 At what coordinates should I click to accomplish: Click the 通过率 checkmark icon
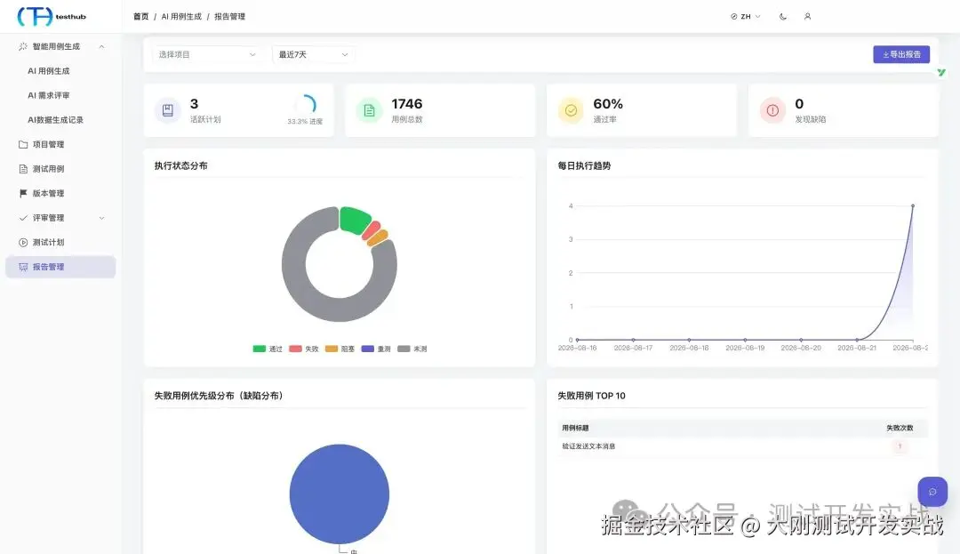[x=571, y=110]
